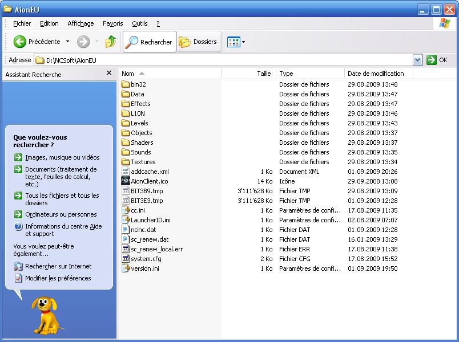Click the '14 Ko' size of AionClient.ico
Screen dimensions: 459x342
point(265,181)
